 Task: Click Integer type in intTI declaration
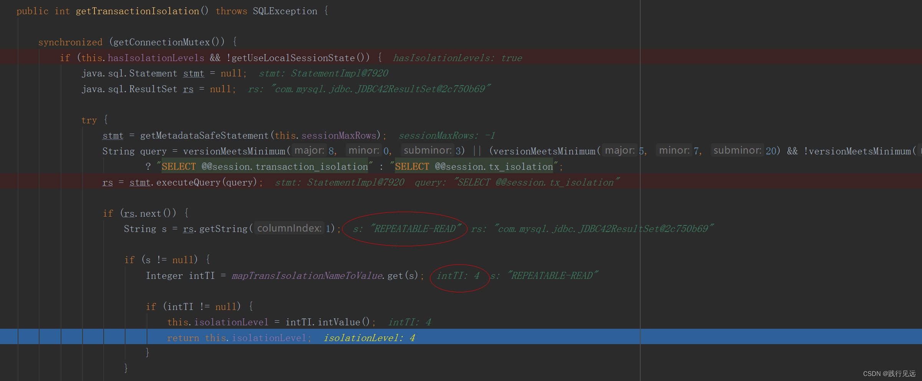click(x=164, y=275)
